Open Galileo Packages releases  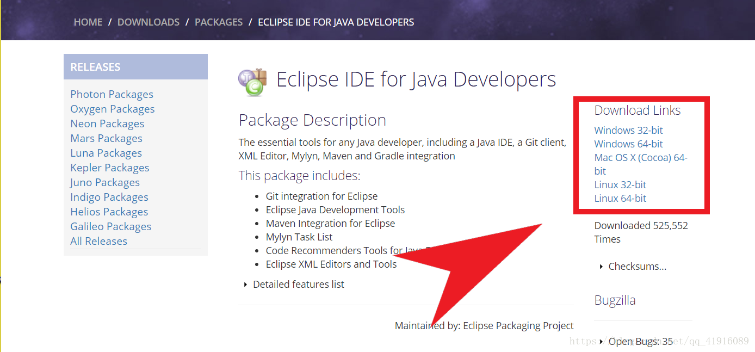(x=110, y=226)
